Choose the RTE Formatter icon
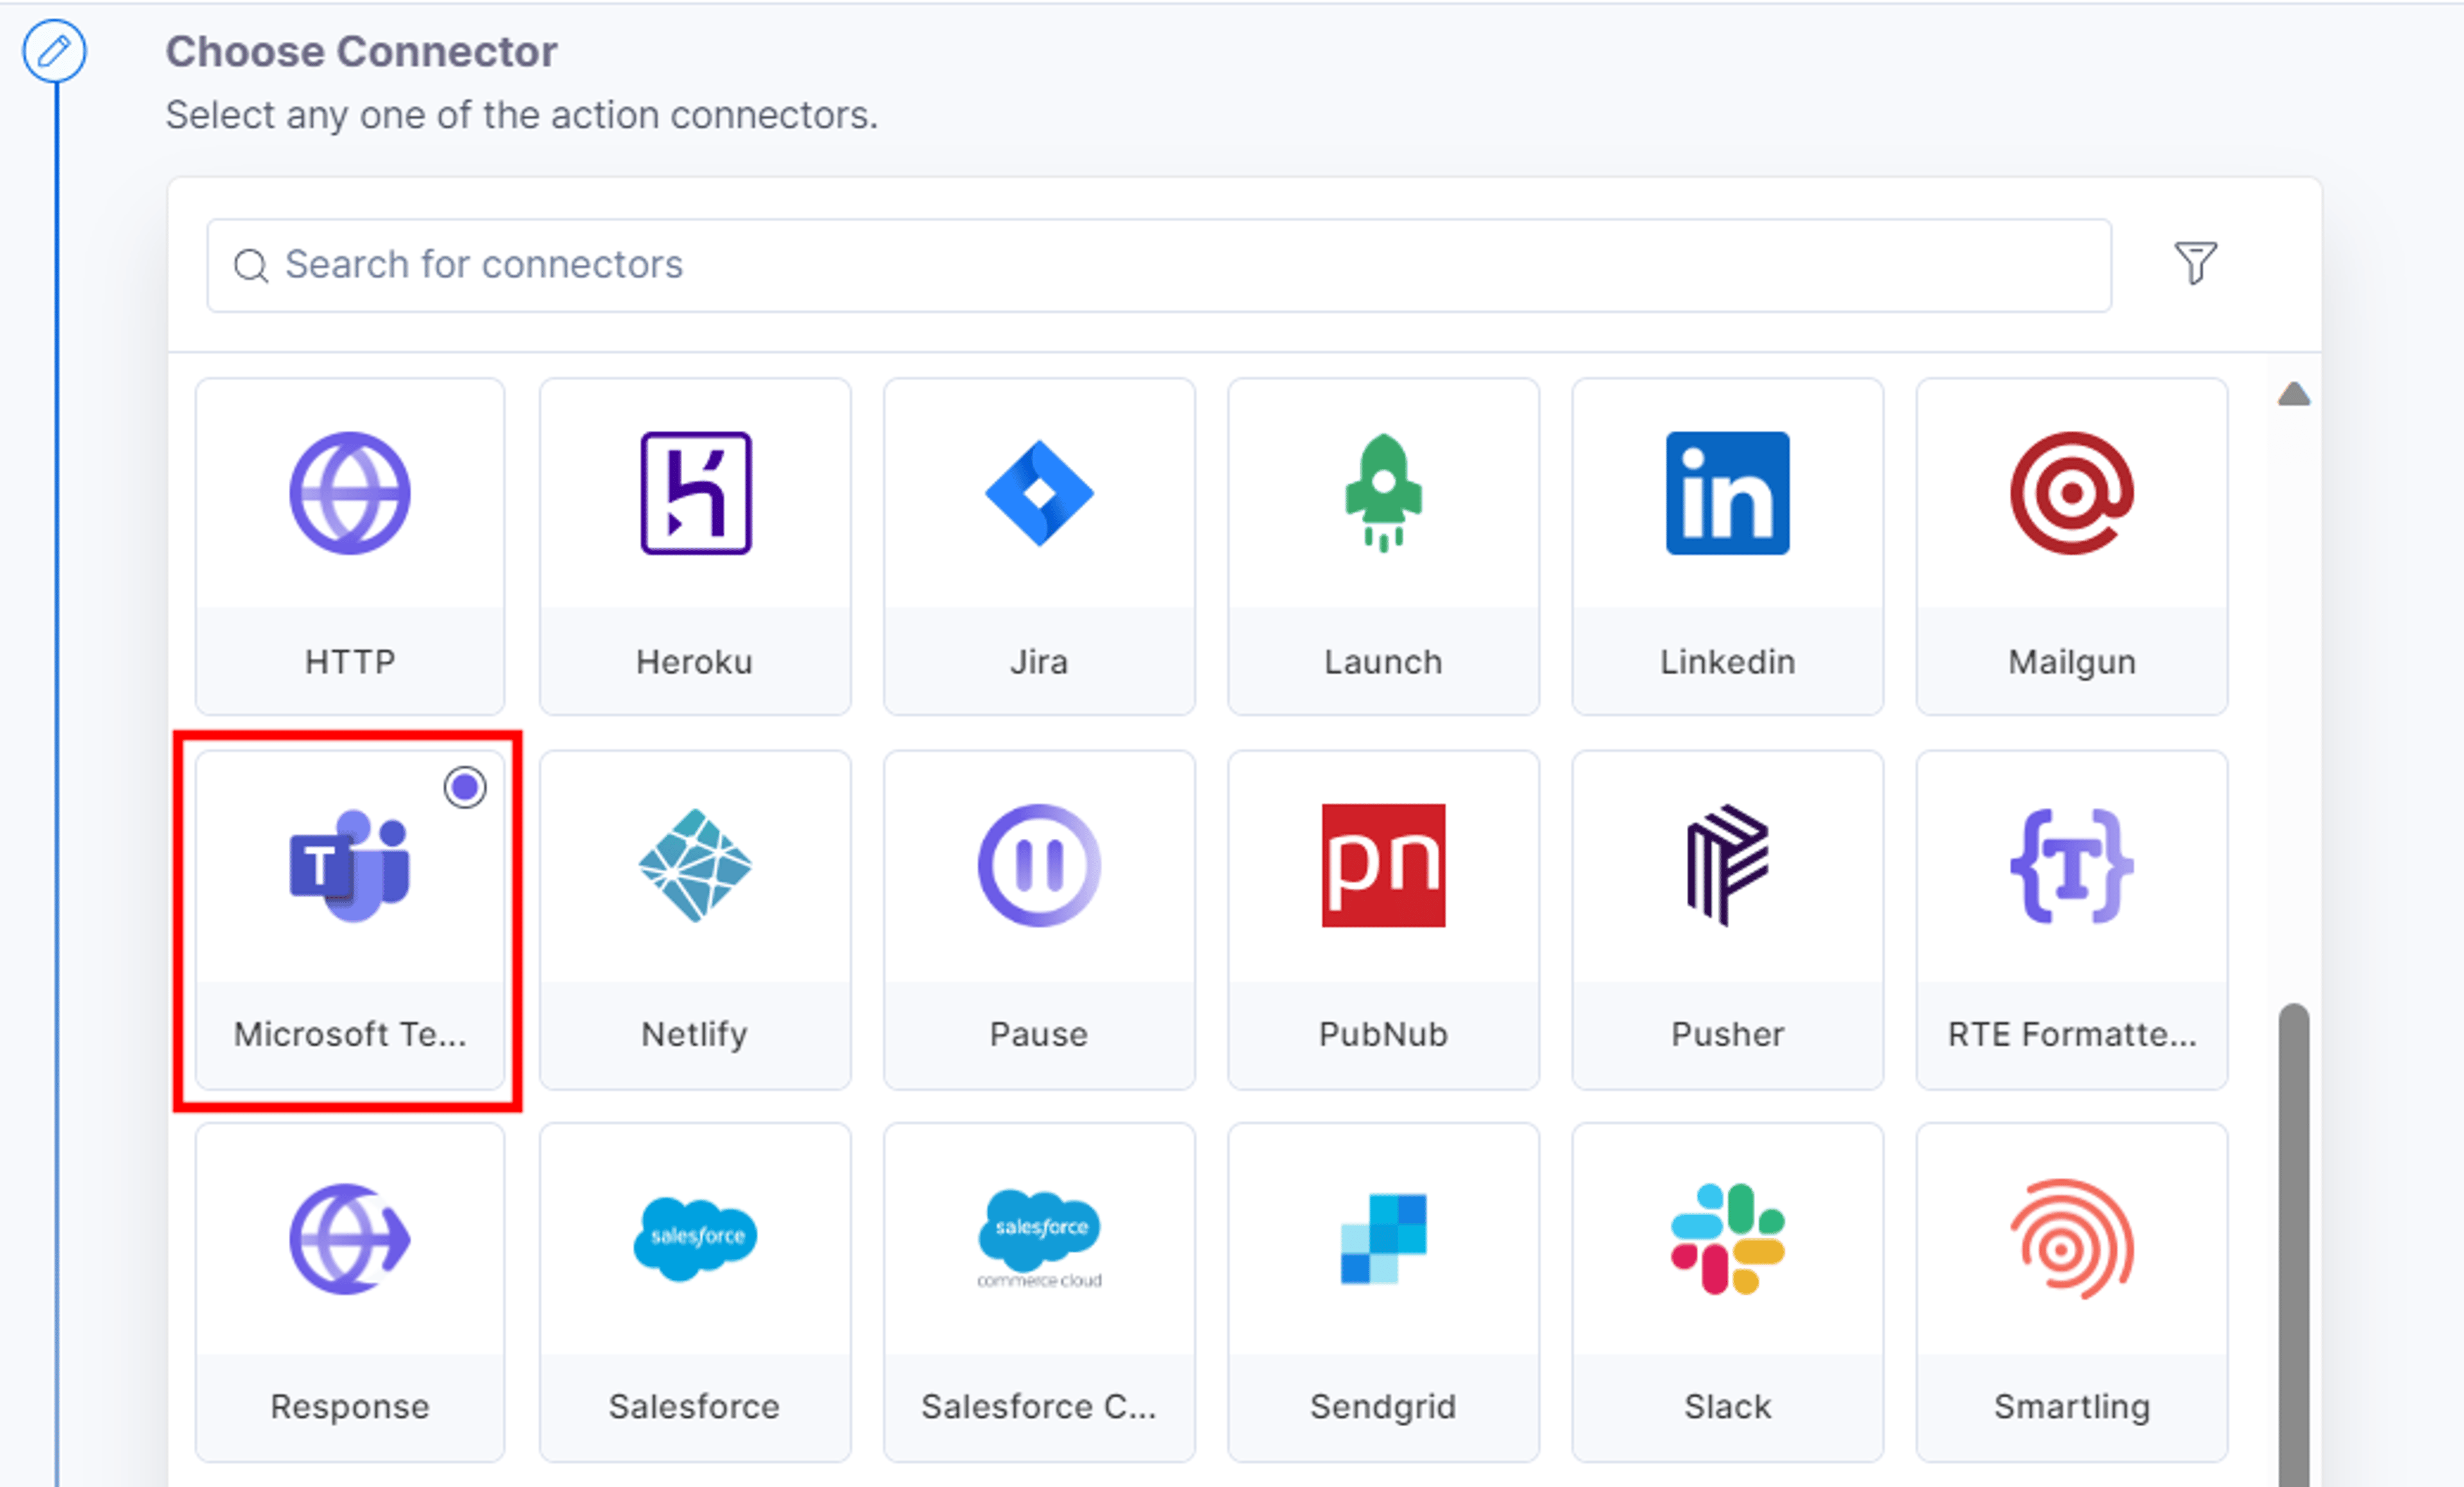This screenshot has width=2464, height=1487. [2072, 866]
